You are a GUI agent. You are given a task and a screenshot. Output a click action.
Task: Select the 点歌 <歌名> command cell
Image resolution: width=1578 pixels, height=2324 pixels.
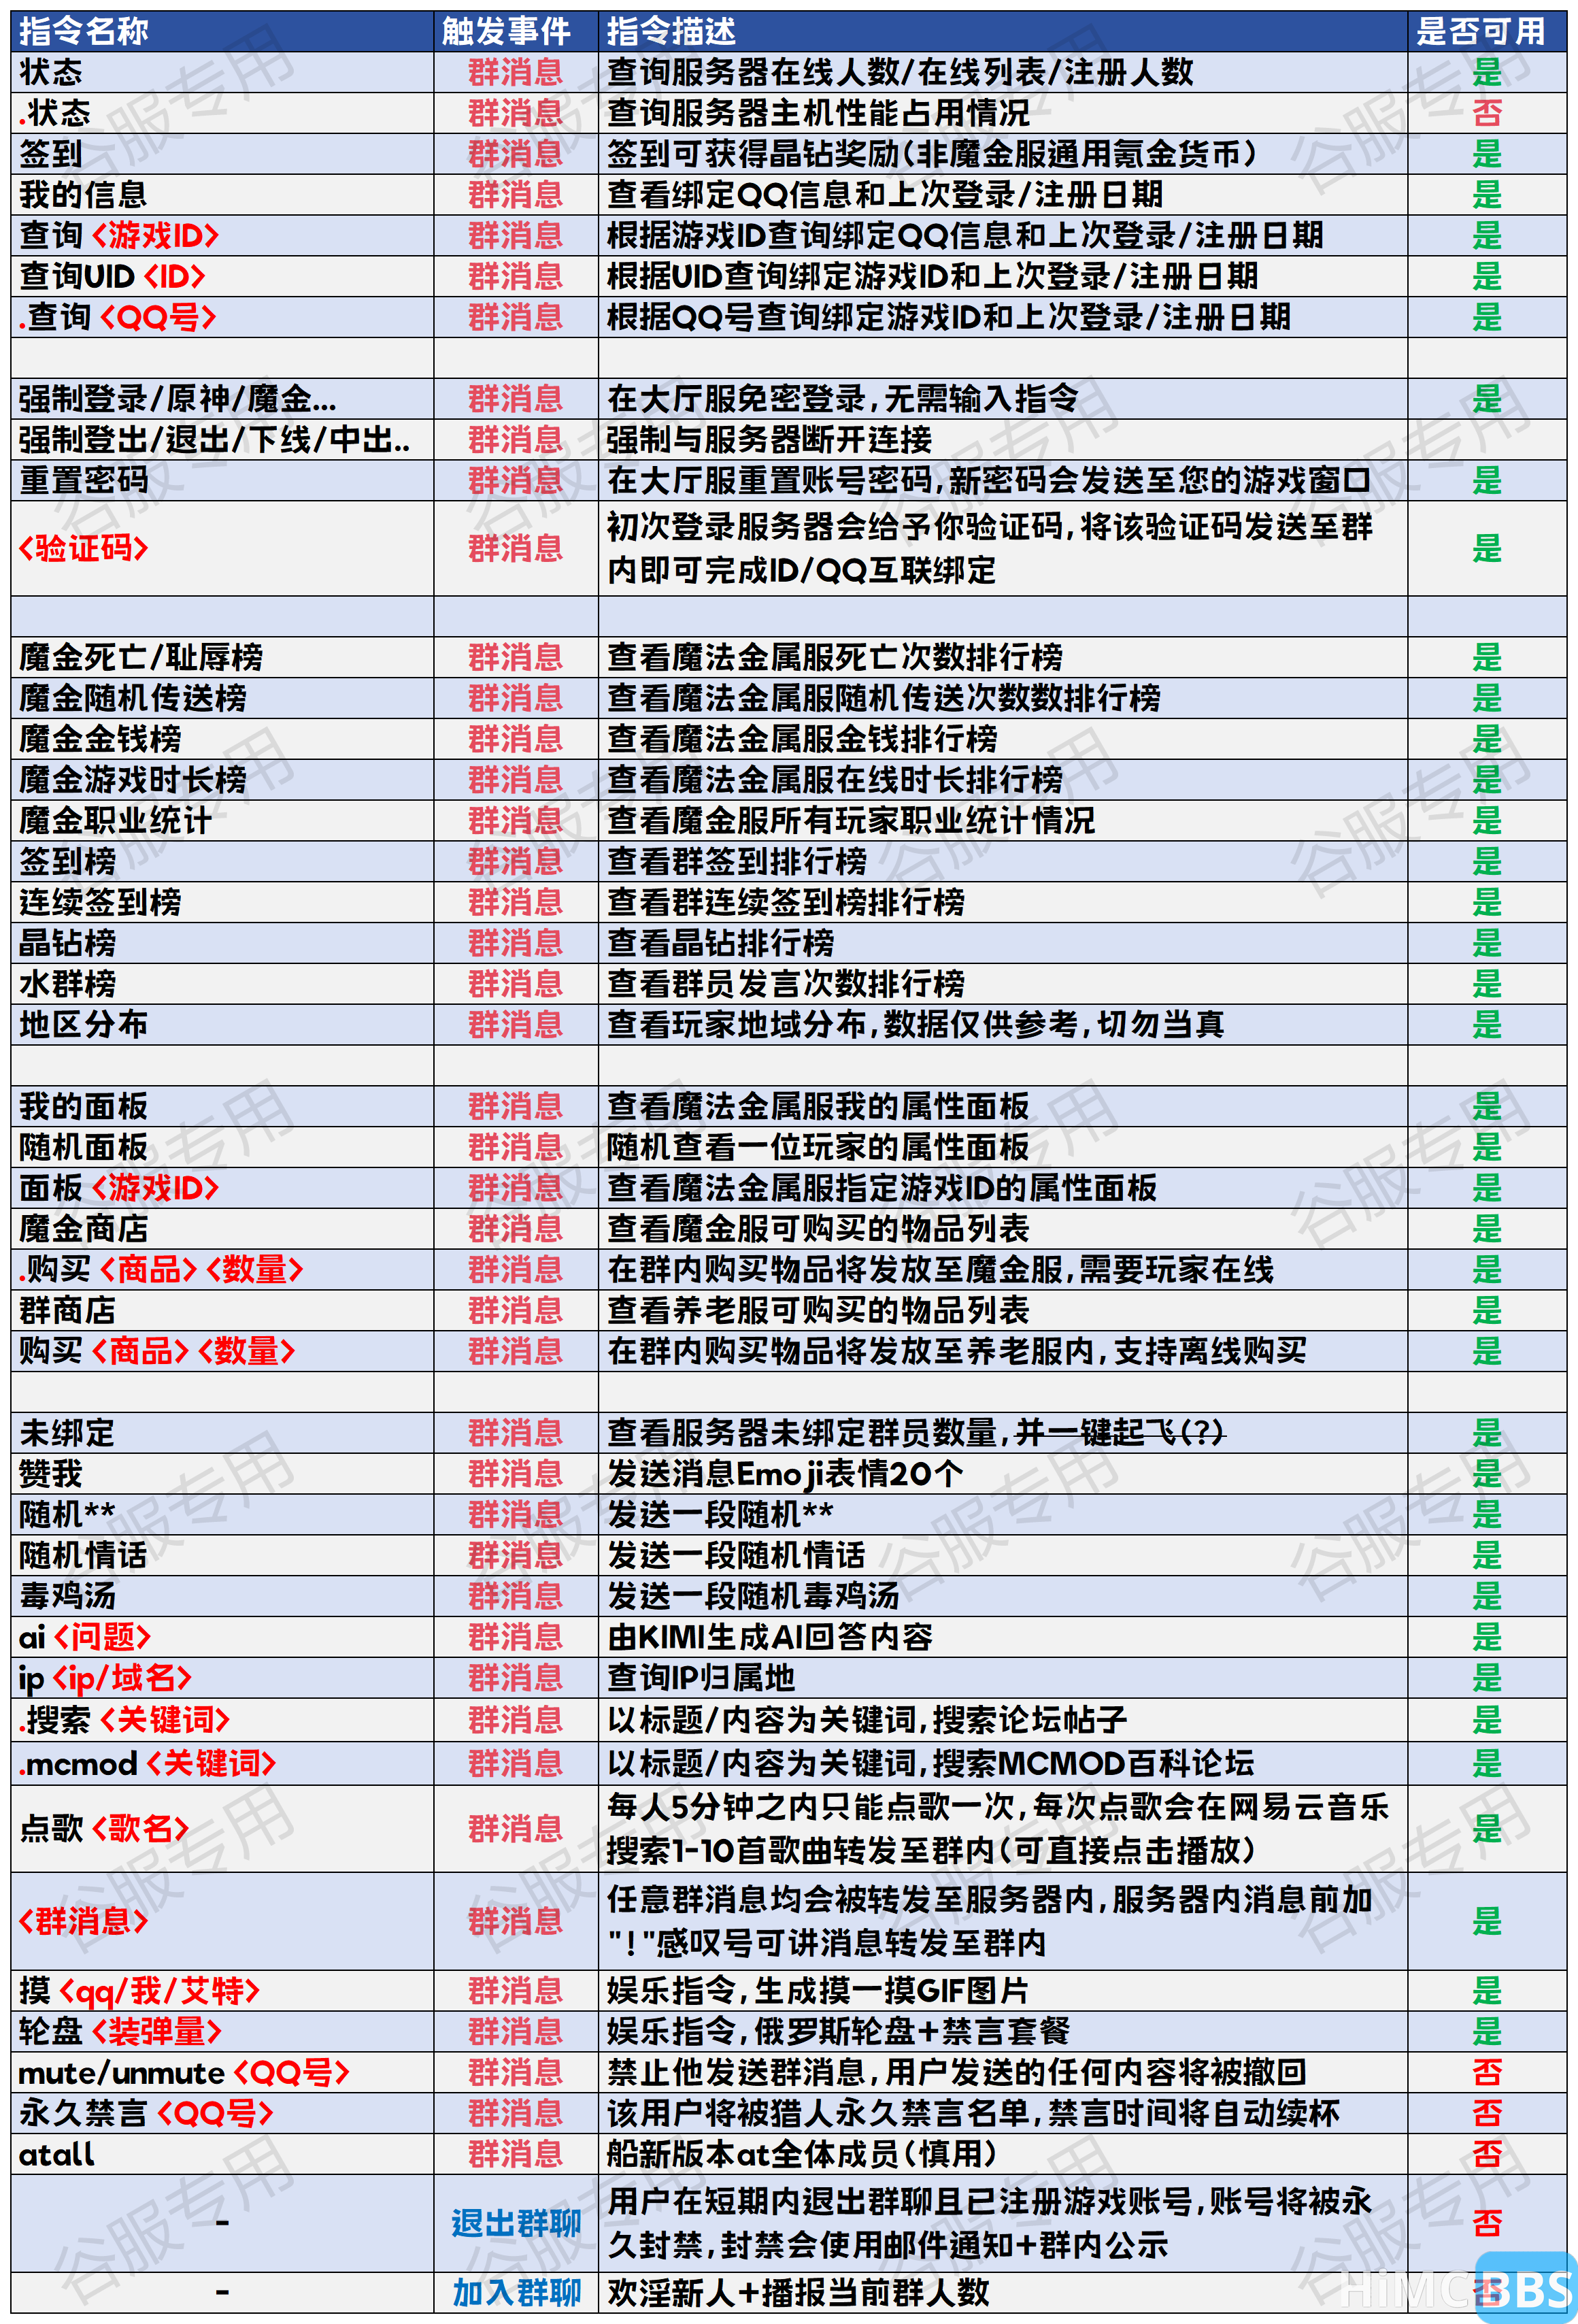point(222,1829)
